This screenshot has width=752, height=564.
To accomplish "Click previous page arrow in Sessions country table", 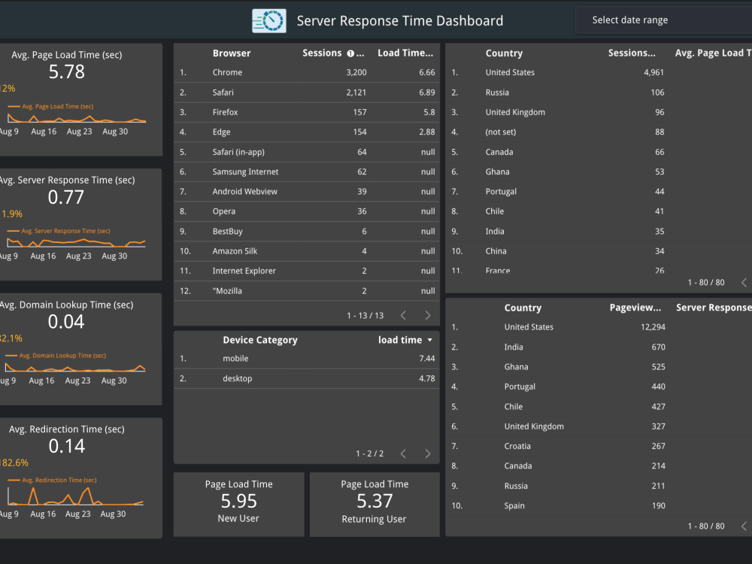I will coord(744,283).
